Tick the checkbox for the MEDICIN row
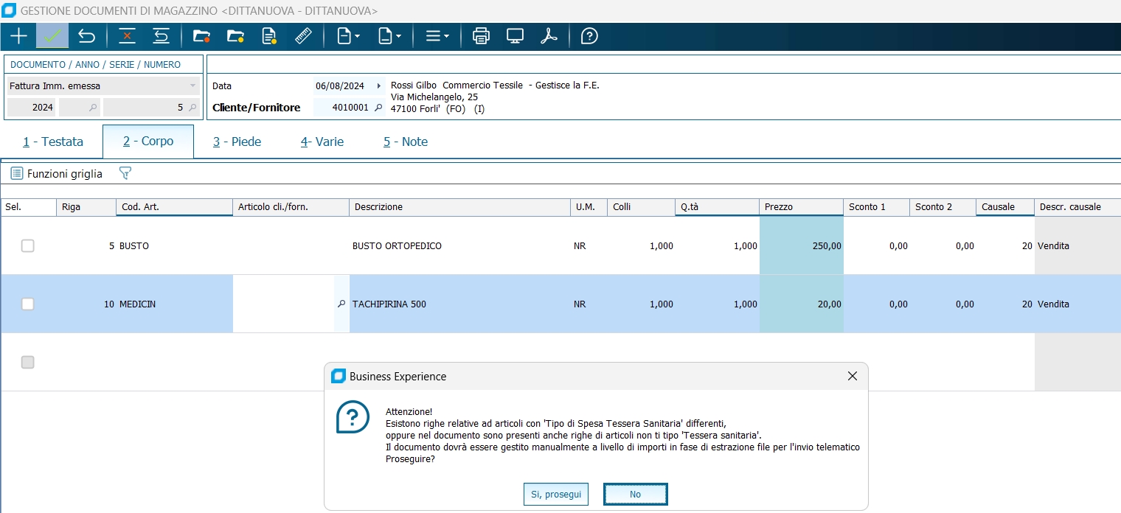The width and height of the screenshot is (1121, 513). tap(27, 304)
